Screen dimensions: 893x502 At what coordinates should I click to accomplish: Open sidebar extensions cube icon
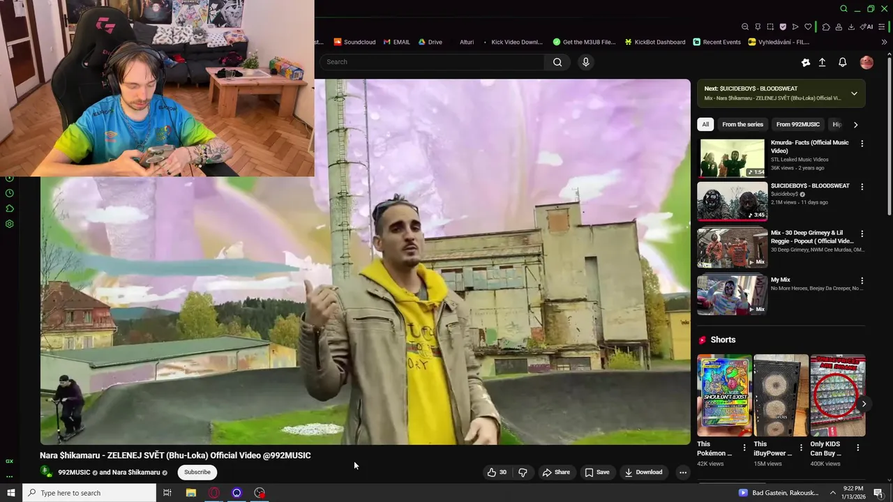click(x=9, y=208)
